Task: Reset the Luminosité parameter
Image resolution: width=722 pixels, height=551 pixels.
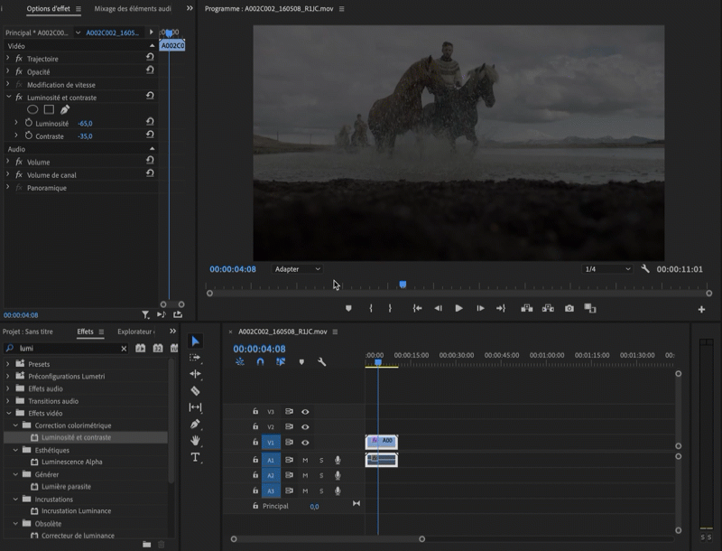Action: 150,122
